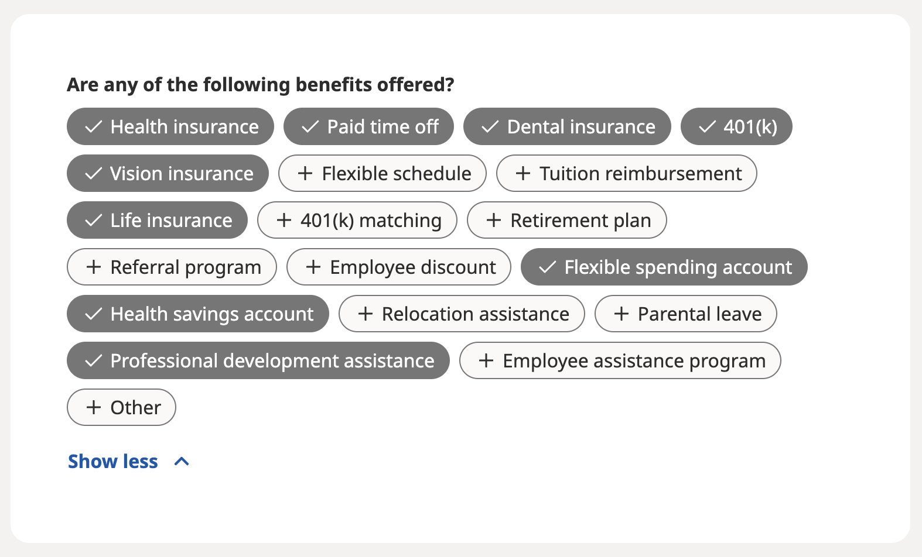Click the plus icon on Flexible schedule
Screen dimensions: 922x557
[305, 173]
